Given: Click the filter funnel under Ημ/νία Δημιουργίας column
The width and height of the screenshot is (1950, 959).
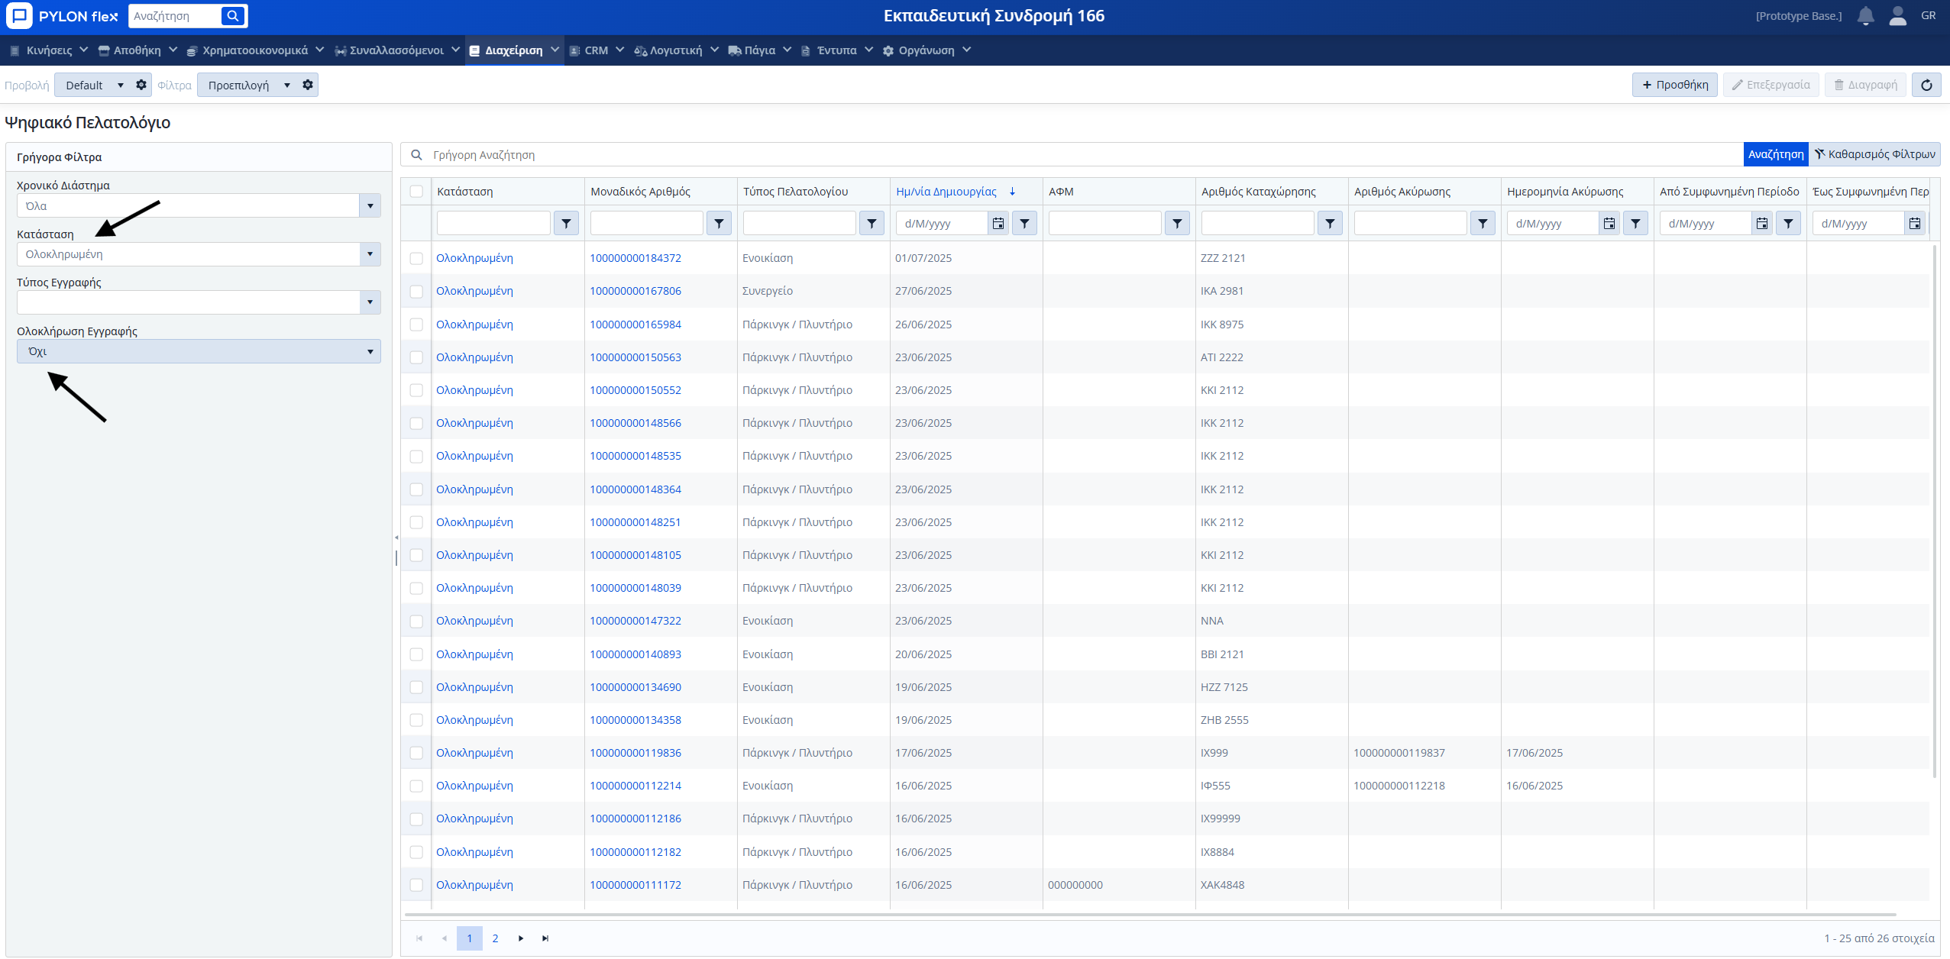Looking at the screenshot, I should point(1024,223).
